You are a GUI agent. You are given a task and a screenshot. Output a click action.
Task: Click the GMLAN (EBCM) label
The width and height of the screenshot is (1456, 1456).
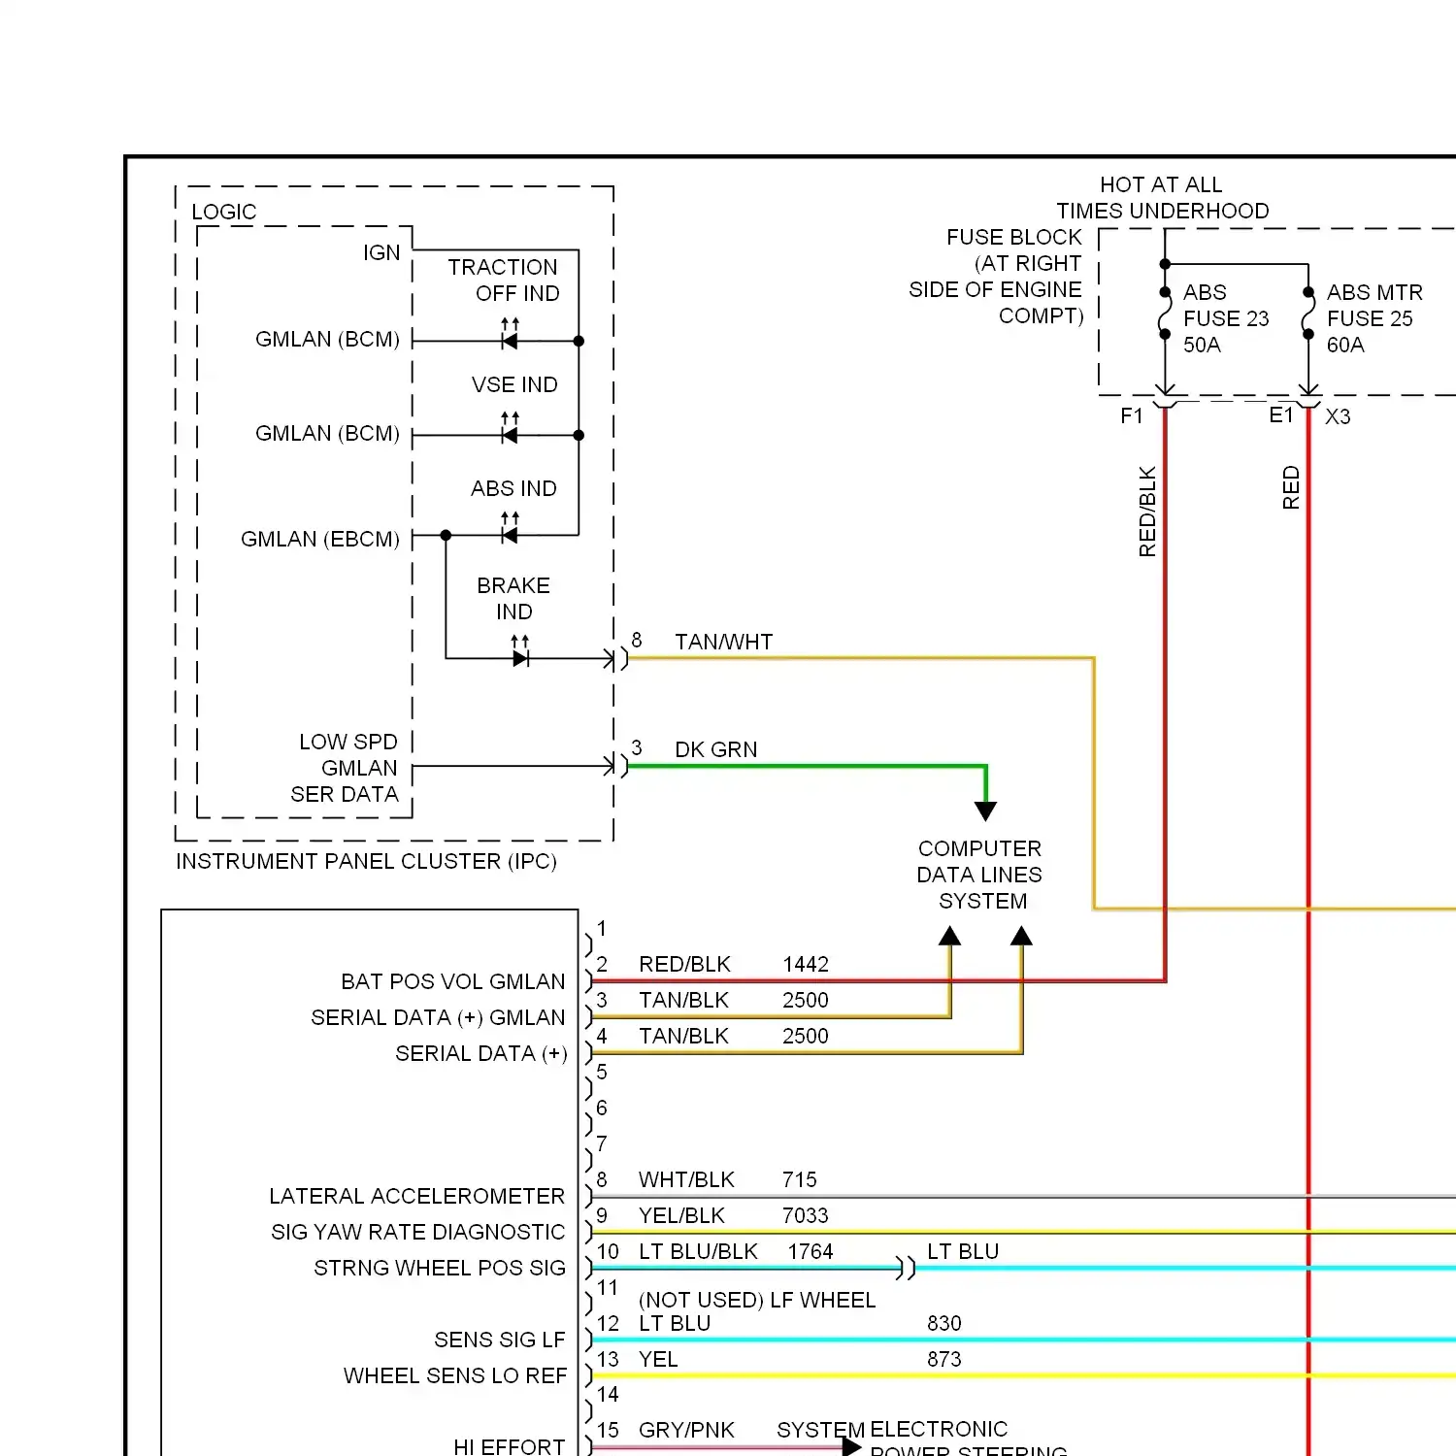coord(320,539)
